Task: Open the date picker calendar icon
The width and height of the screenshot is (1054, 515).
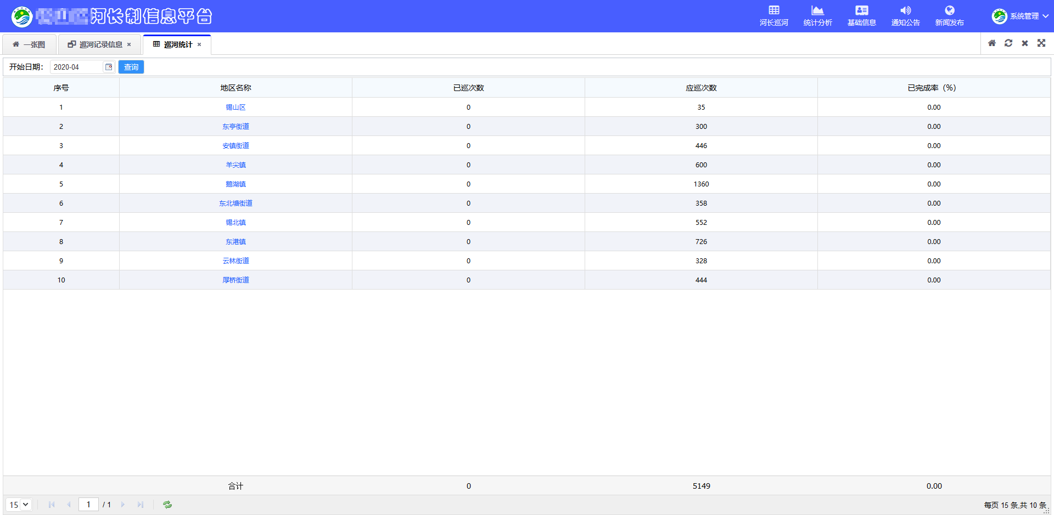Action: (x=109, y=67)
